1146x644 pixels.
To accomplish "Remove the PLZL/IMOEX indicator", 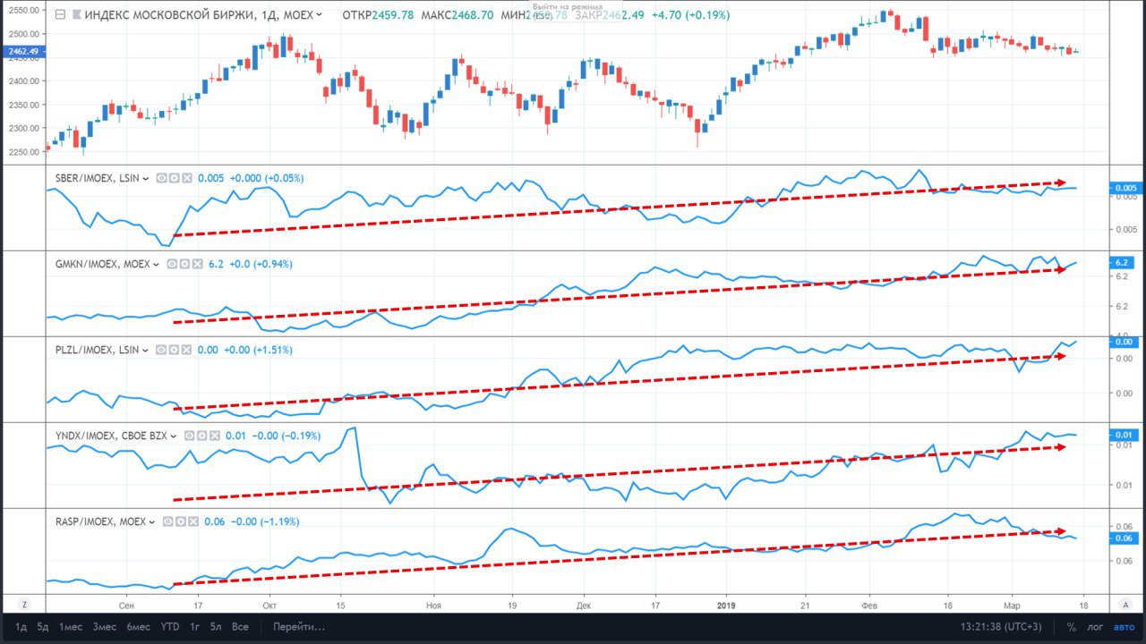I will pyautogui.click(x=185, y=350).
